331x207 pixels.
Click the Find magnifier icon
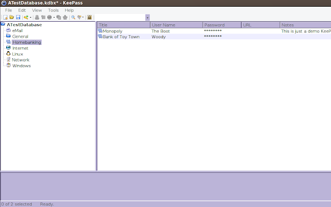pos(73,17)
